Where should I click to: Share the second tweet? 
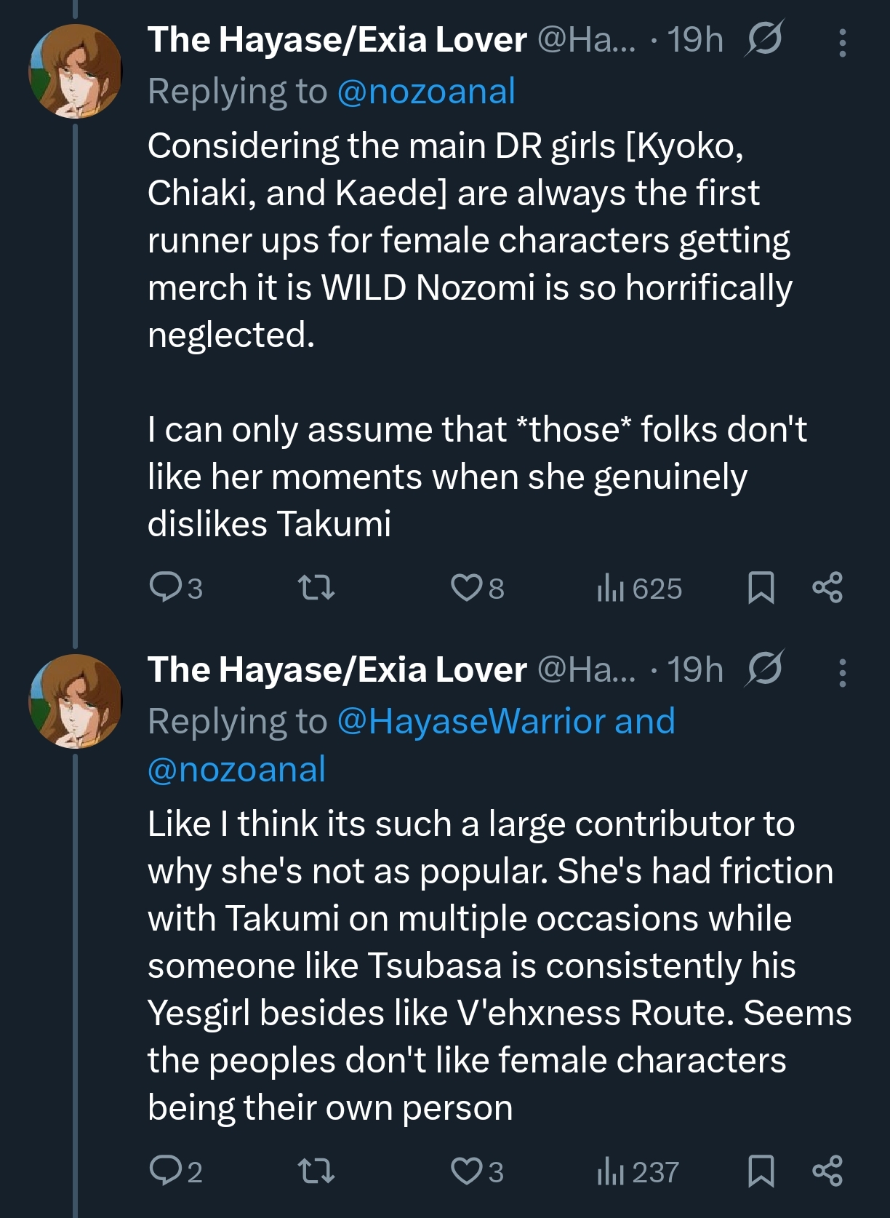click(827, 1171)
